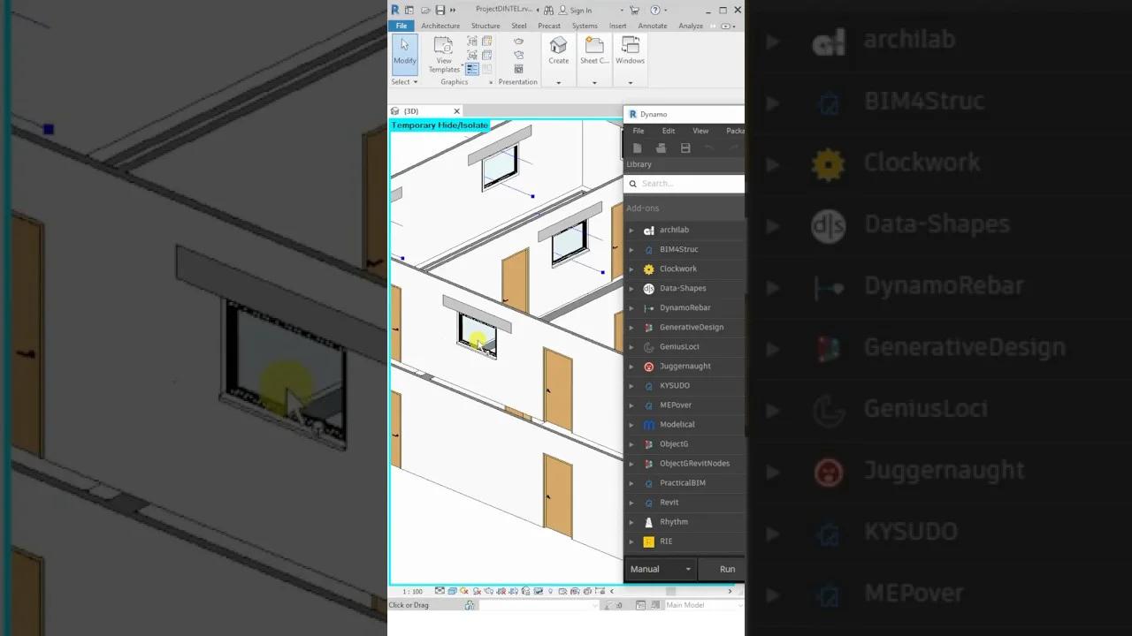Open the Dynamo Edit menu
Viewport: 1132px width, 636px height.
pos(669,131)
